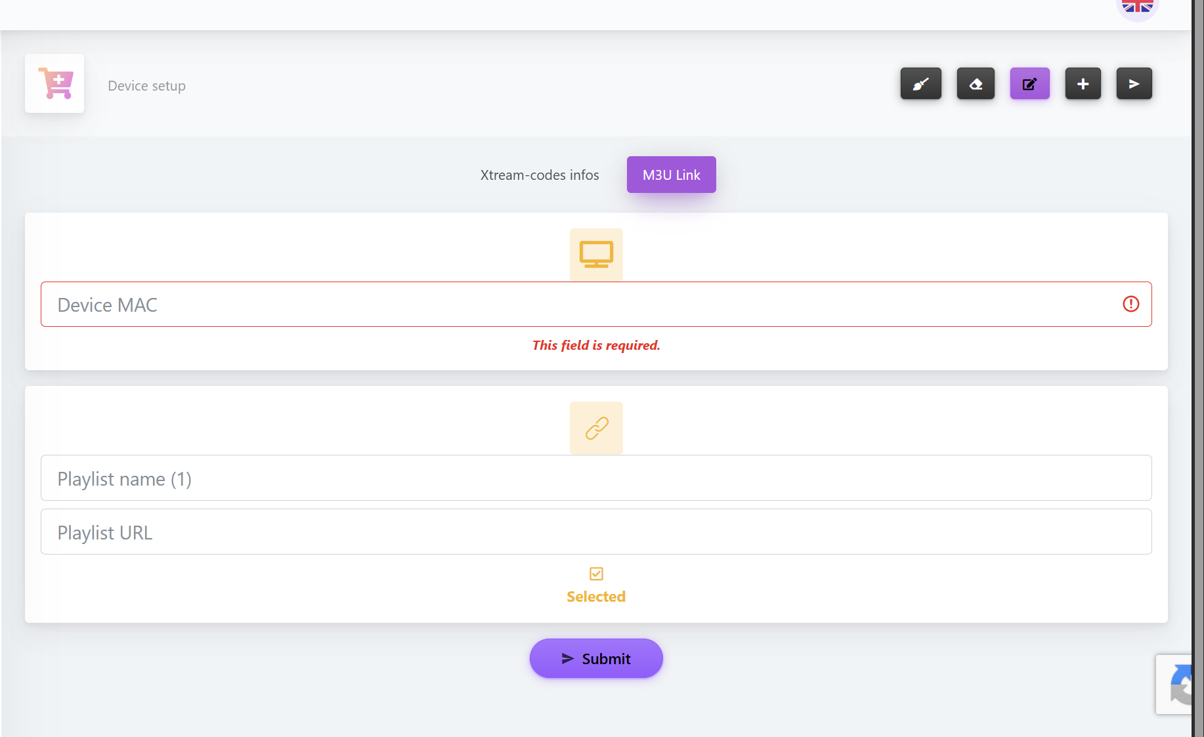Focus the Playlist URL field

(596, 532)
